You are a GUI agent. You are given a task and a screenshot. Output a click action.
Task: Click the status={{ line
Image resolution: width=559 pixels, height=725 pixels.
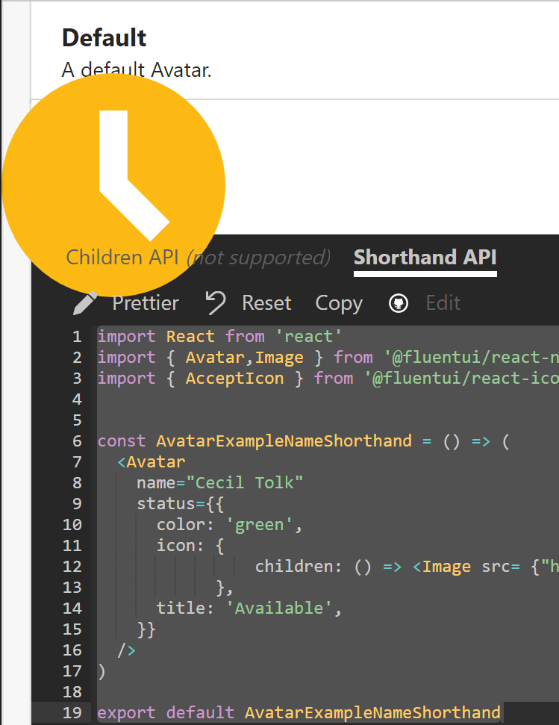coord(180,503)
